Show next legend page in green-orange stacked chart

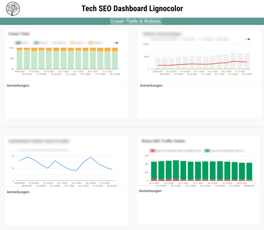(117, 43)
